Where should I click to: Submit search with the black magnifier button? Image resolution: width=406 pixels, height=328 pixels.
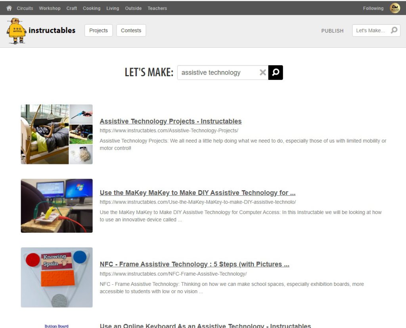276,72
